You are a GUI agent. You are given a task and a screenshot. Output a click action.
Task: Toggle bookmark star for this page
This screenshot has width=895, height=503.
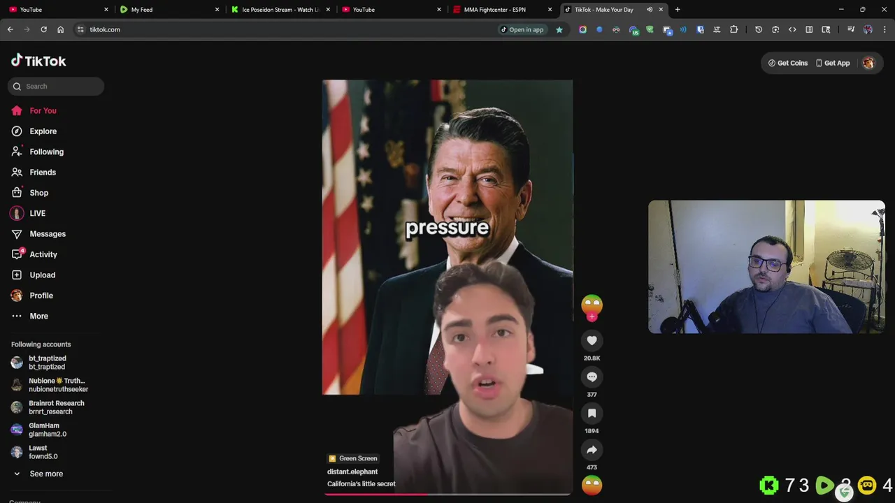click(x=559, y=29)
